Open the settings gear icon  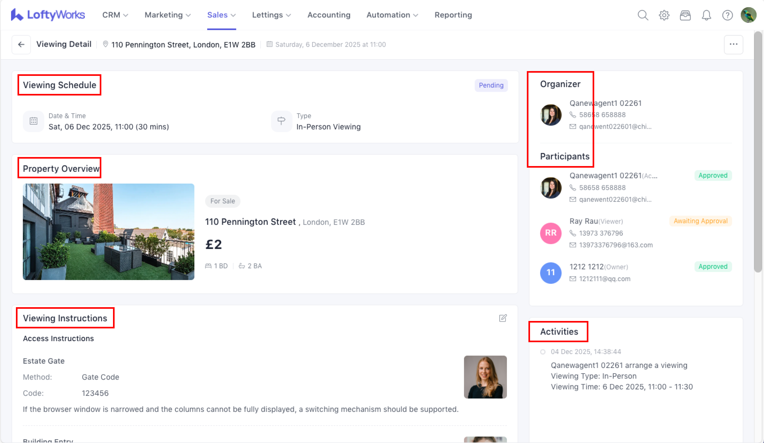point(664,15)
